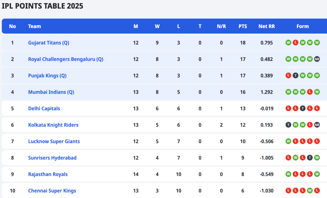Click the first green W badge in Lucknow Super Giants form
Screen dimensions: 327x198
(x=288, y=141)
